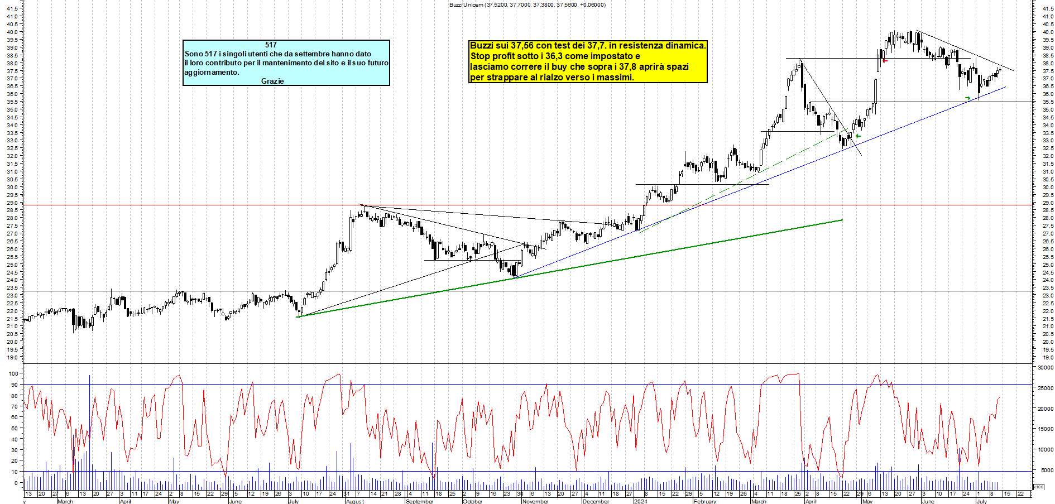Click the 'August' month label on time axis
1055x504 pixels.
click(355, 501)
